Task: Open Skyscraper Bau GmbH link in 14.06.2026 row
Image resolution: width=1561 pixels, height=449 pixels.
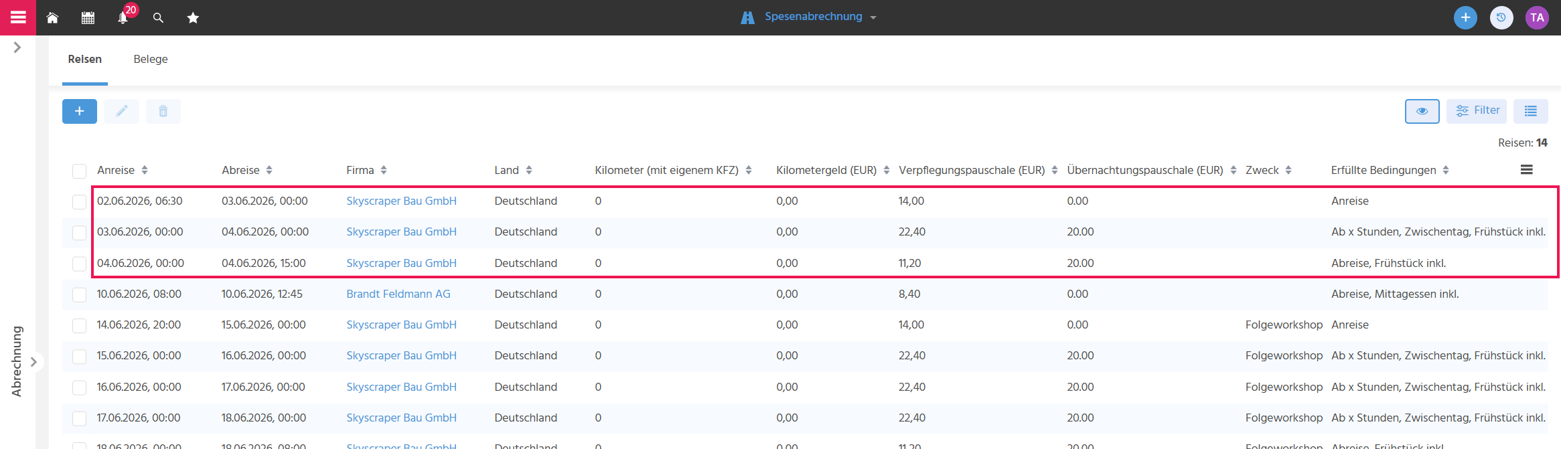Action: point(401,325)
